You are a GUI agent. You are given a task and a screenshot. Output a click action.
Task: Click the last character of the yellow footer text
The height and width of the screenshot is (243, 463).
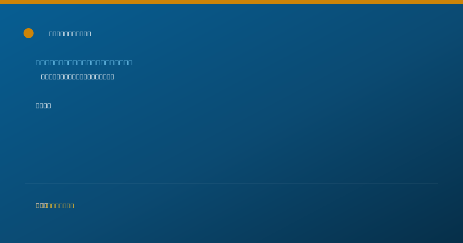(x=72, y=206)
